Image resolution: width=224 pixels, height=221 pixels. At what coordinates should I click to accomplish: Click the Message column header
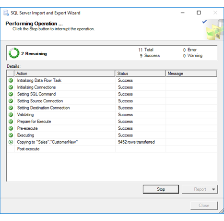click(191, 74)
